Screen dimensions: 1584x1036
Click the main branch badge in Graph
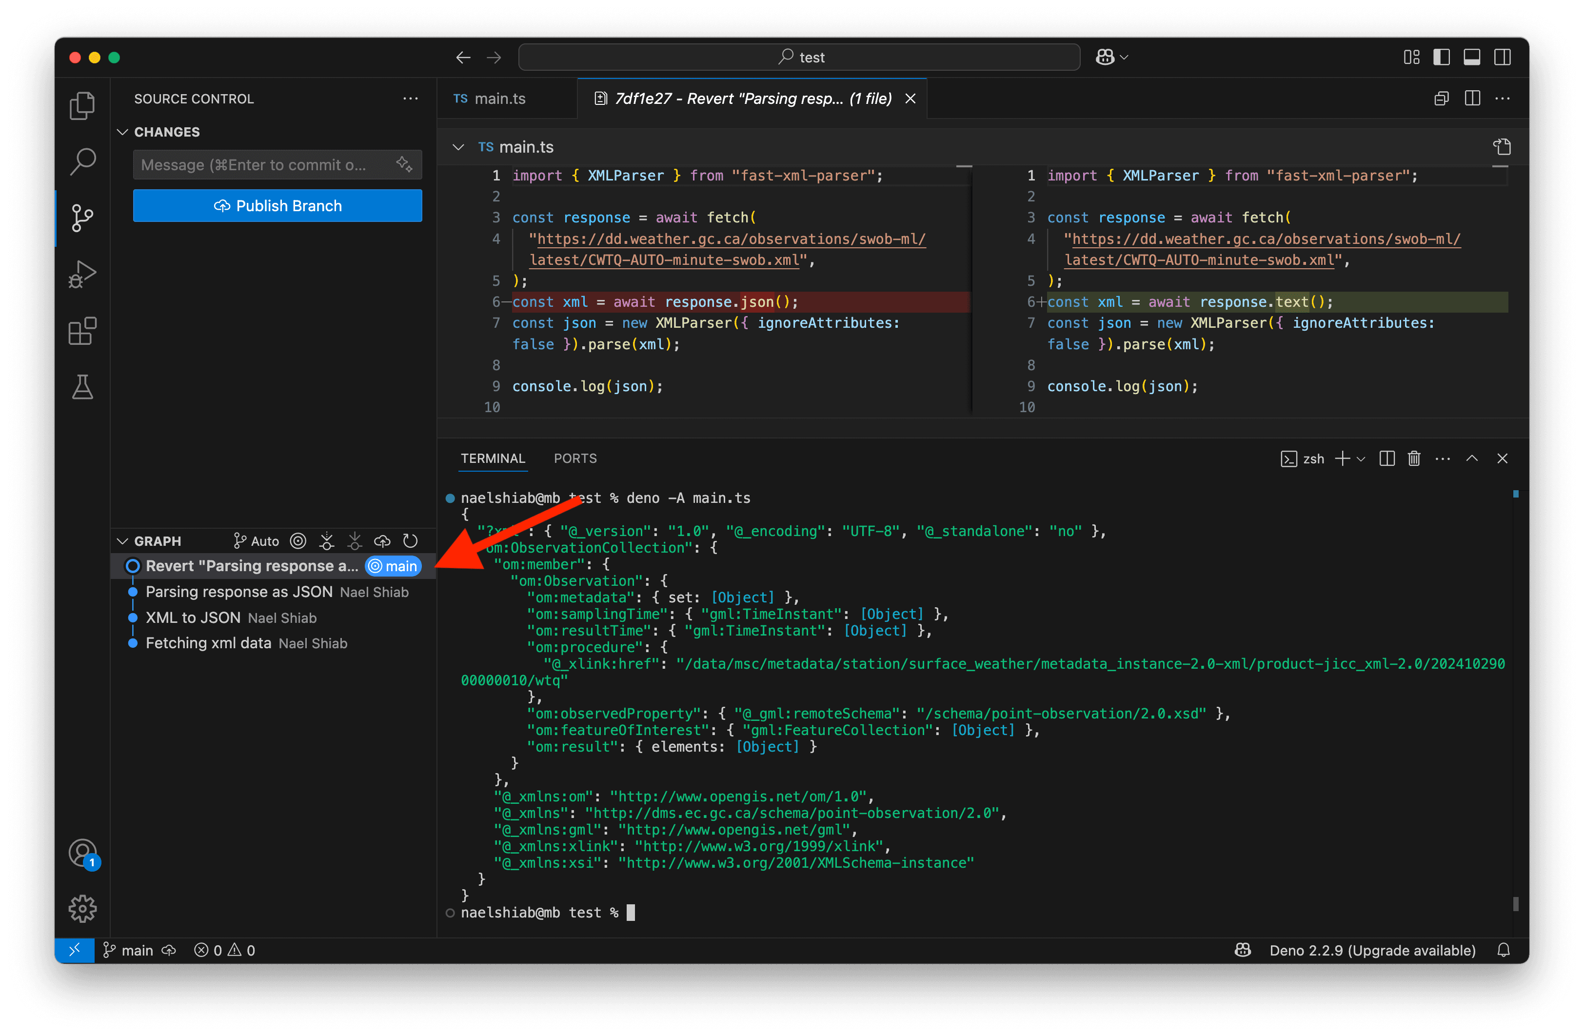pos(394,566)
